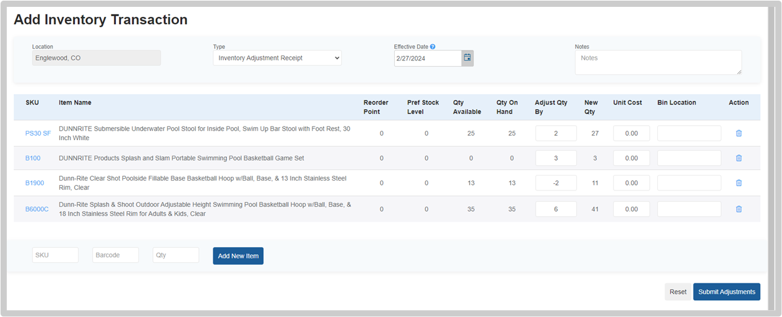Focus the Location field
Image resolution: width=782 pixels, height=317 pixels.
pos(97,58)
